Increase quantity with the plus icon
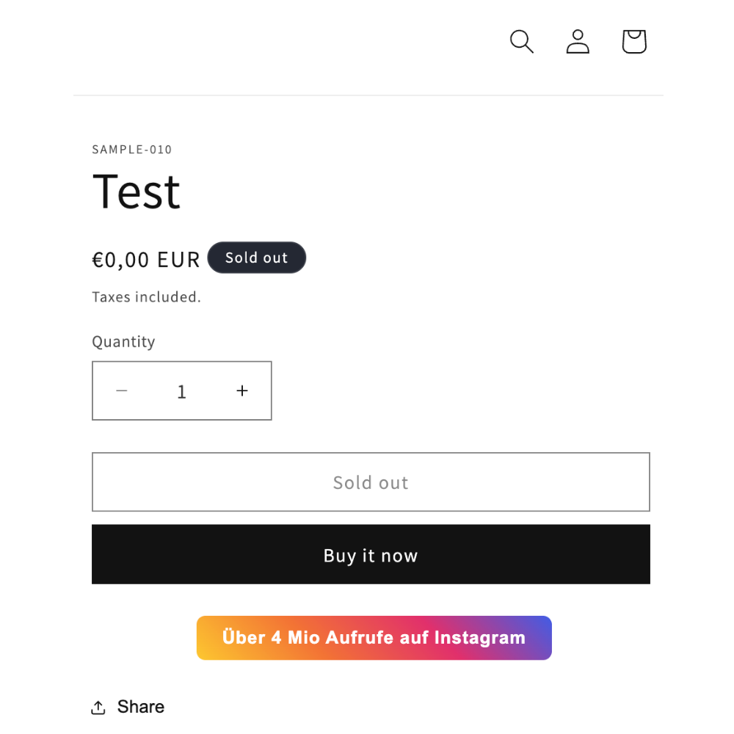The height and width of the screenshot is (734, 734). (x=242, y=390)
